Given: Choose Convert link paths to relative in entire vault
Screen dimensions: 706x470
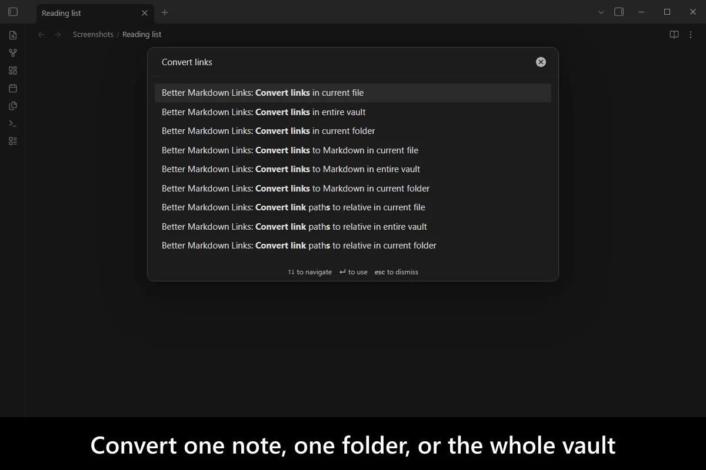Looking at the screenshot, I should tap(353, 227).
